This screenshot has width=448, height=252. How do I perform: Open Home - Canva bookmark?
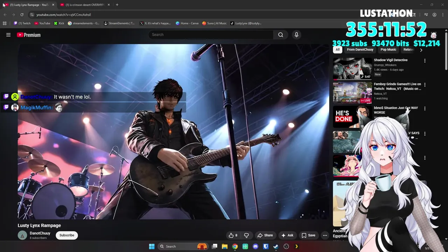(187, 23)
